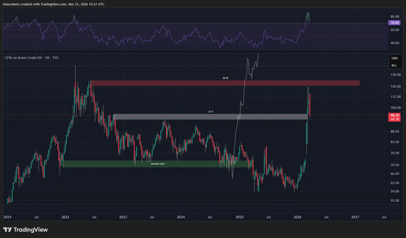Select the red supply zone rectangle near 120
Image resolution: width=406 pixels, height=238 pixels.
pos(225,83)
